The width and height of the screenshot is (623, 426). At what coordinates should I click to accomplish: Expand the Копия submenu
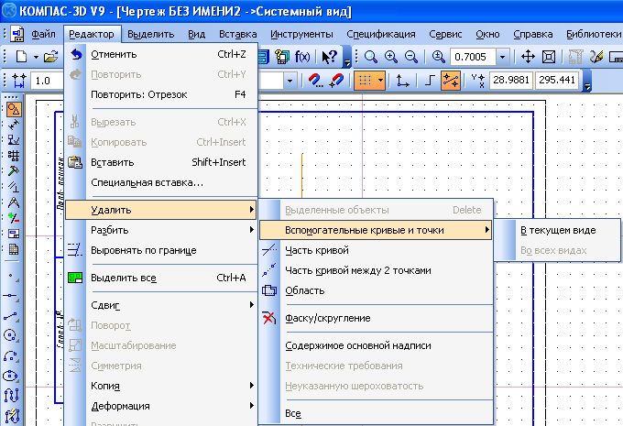161,386
